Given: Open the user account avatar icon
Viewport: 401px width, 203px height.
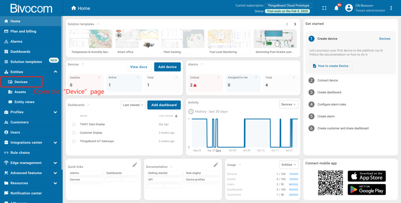Looking at the screenshot, I should coord(349,8).
